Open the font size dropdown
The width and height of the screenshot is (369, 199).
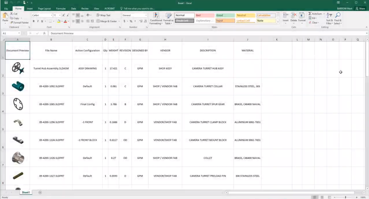60,15
